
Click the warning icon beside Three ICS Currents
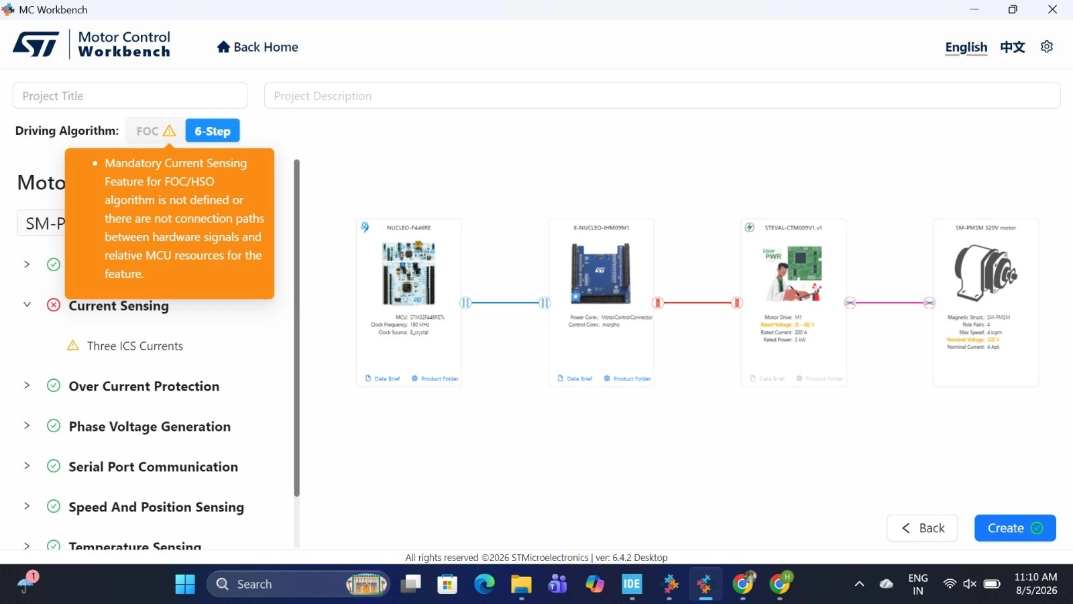point(73,346)
